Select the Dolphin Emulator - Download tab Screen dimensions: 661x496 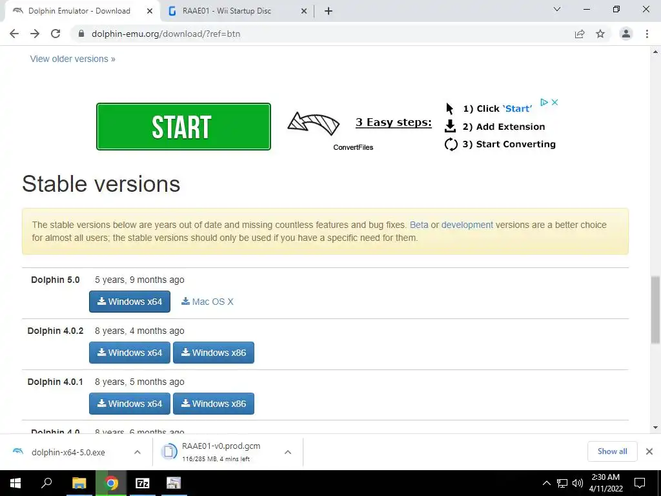click(79, 11)
